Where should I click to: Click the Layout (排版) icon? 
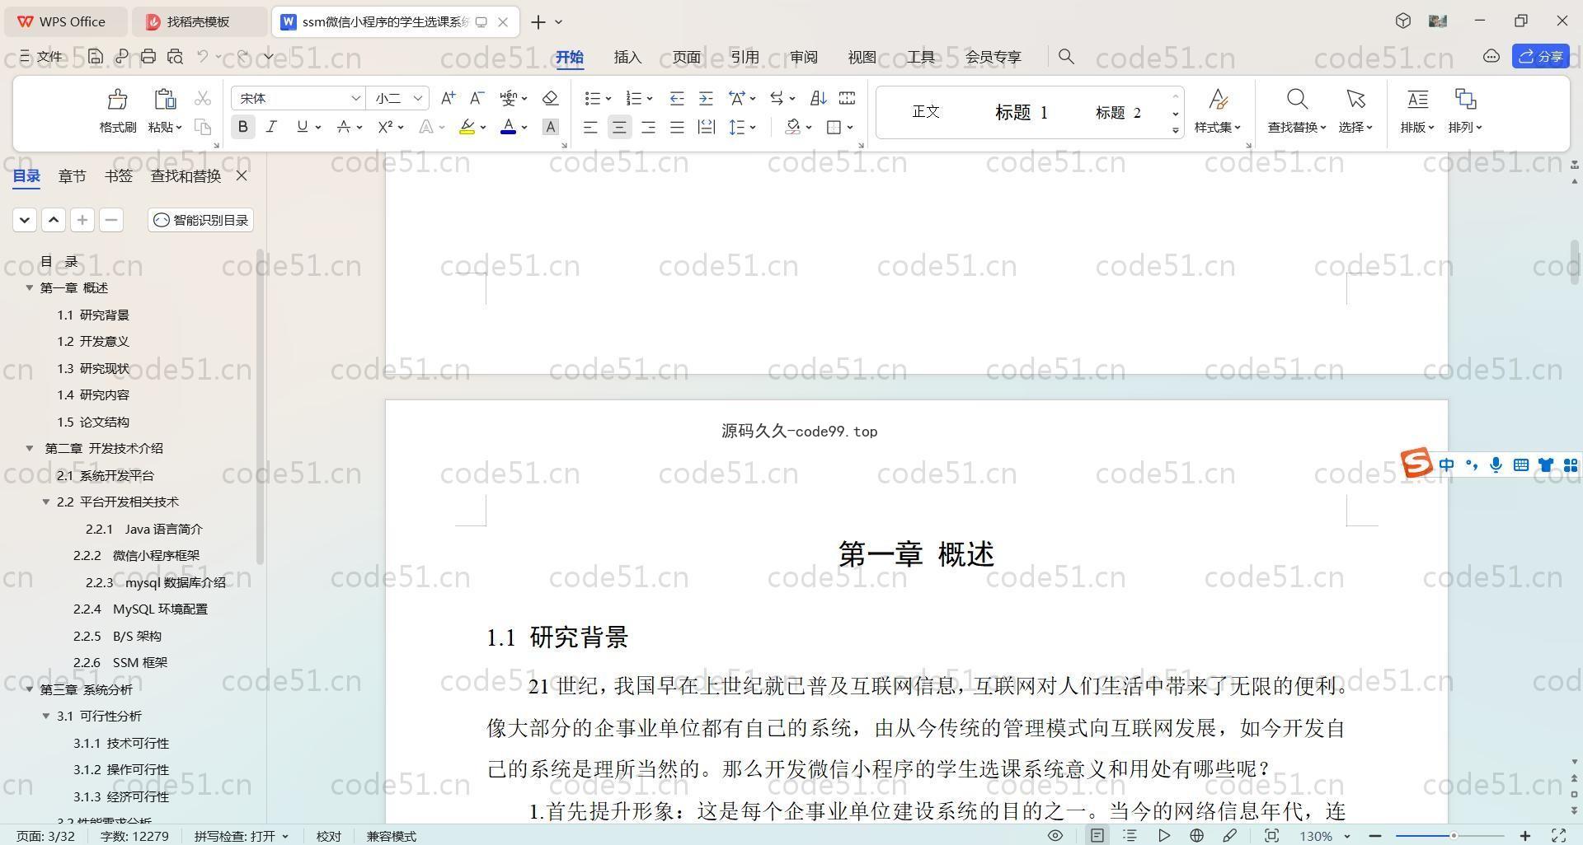[x=1417, y=100]
